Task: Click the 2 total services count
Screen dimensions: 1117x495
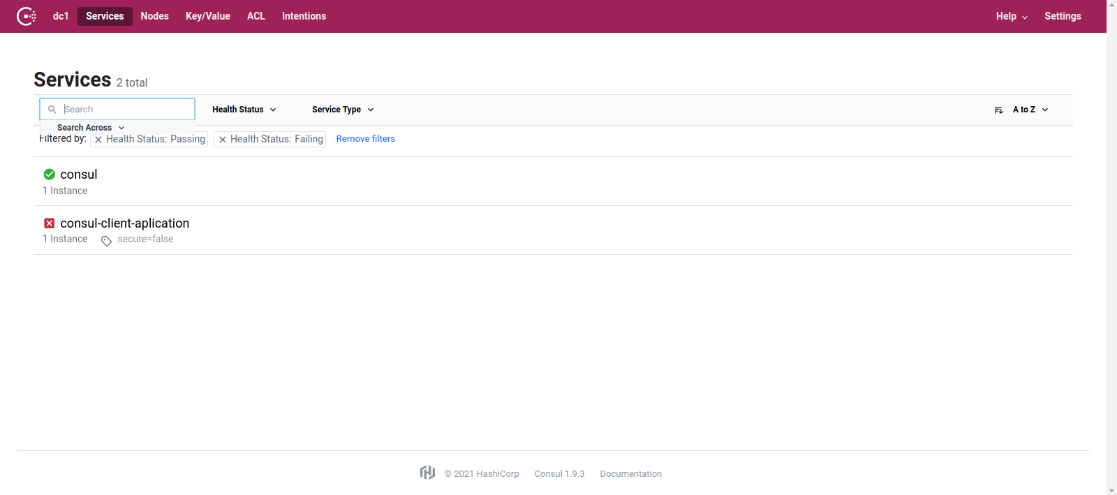Action: (x=132, y=82)
